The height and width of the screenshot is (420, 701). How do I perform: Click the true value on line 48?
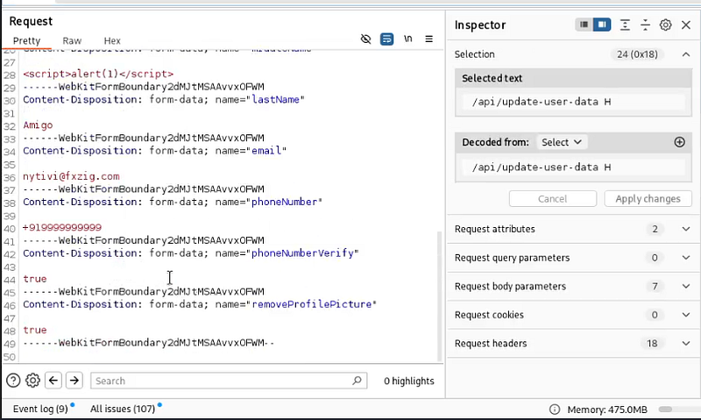tap(35, 330)
